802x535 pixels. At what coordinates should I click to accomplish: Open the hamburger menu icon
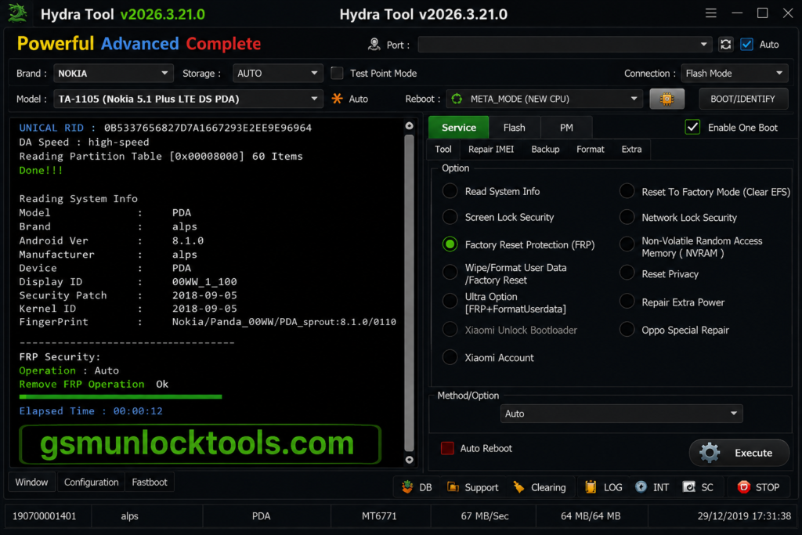[710, 13]
